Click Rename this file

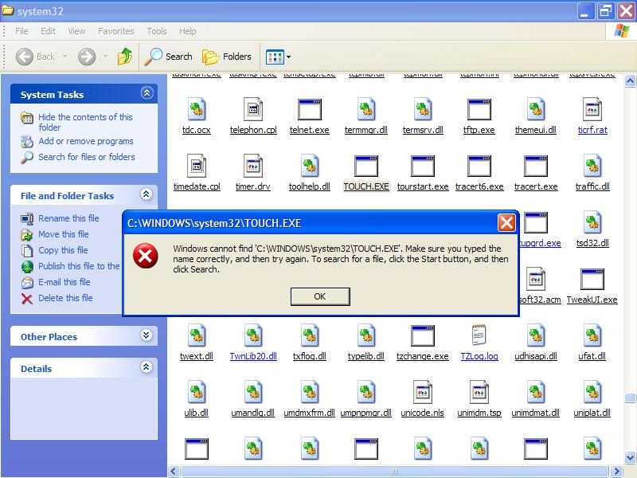[68, 218]
